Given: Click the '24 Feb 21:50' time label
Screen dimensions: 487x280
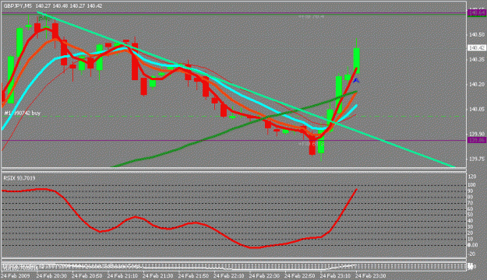Looking at the screenshot, I should [193, 275].
